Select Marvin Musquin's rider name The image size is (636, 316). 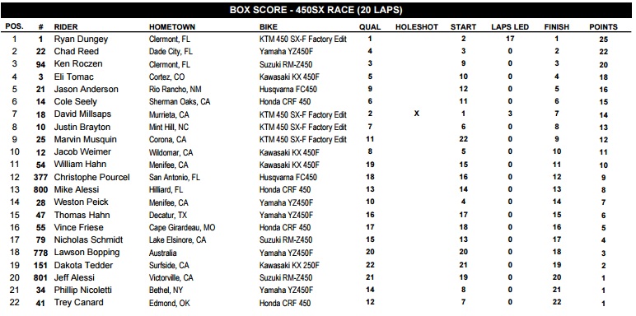click(x=85, y=139)
